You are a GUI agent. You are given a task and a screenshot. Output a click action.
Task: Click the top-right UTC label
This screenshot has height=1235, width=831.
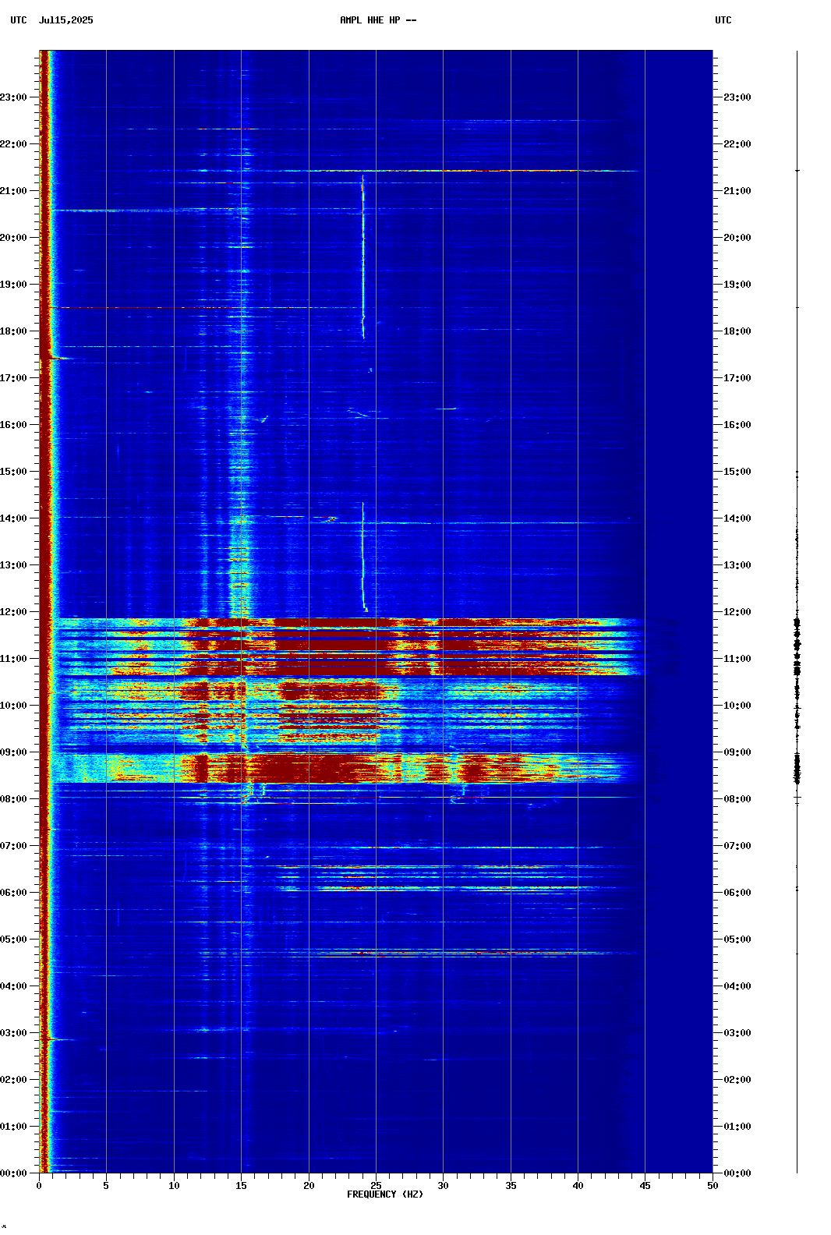pyautogui.click(x=723, y=20)
